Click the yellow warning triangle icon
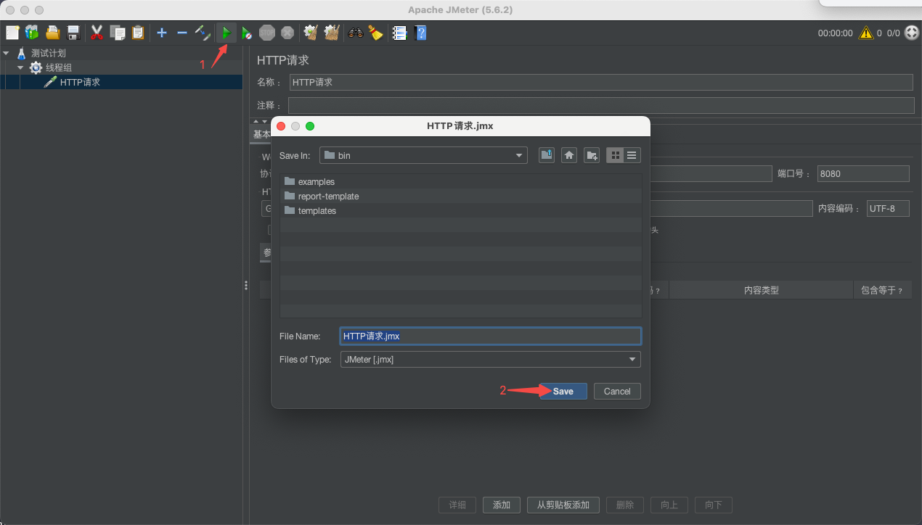 click(866, 33)
